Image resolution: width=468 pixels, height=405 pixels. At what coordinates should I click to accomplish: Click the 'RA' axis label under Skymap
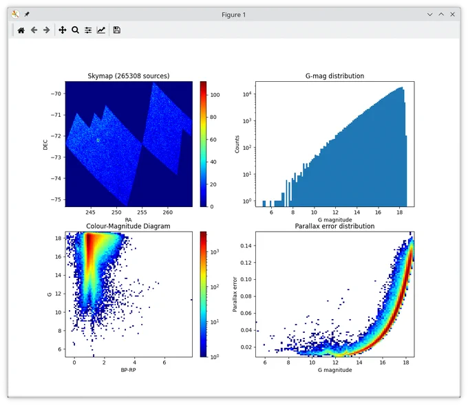[x=128, y=219]
